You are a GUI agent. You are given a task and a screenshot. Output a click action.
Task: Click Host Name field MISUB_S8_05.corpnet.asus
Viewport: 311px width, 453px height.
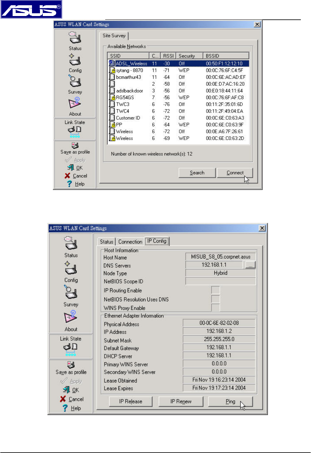coord(221,257)
